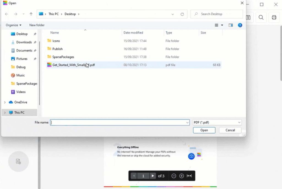Click the search icon in Smallpdf toolbar

[x=261, y=17]
